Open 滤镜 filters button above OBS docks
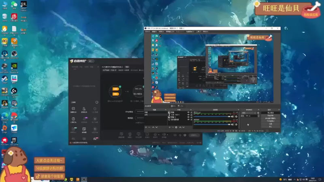Image resolution: width=324 pixels, height=182 pixels. pyautogui.click(x=181, y=106)
